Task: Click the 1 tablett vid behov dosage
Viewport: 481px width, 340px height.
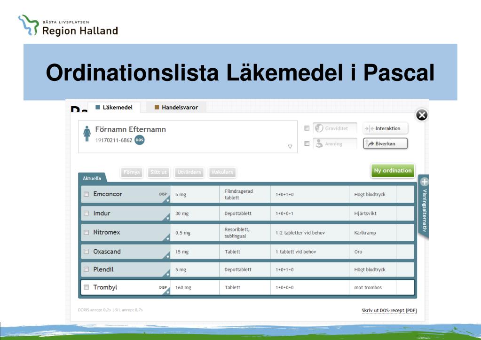Action: click(x=296, y=252)
